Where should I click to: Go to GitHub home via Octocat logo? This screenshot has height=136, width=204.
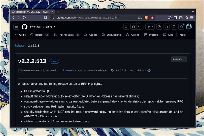point(25,27)
